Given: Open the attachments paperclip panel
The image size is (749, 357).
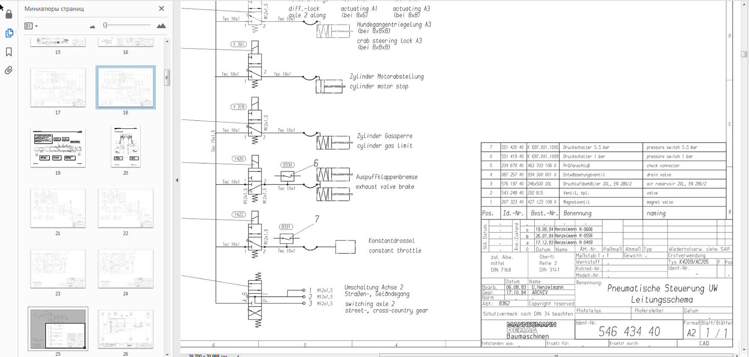Looking at the screenshot, I should [x=9, y=70].
